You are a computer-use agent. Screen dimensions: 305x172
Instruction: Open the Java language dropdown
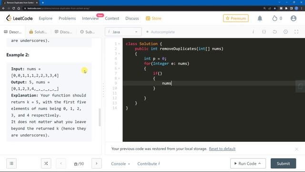click(123, 32)
